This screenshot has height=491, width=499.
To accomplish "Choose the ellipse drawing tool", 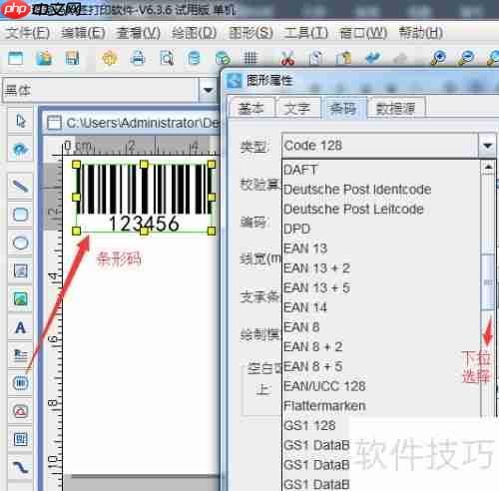I will 20,243.
